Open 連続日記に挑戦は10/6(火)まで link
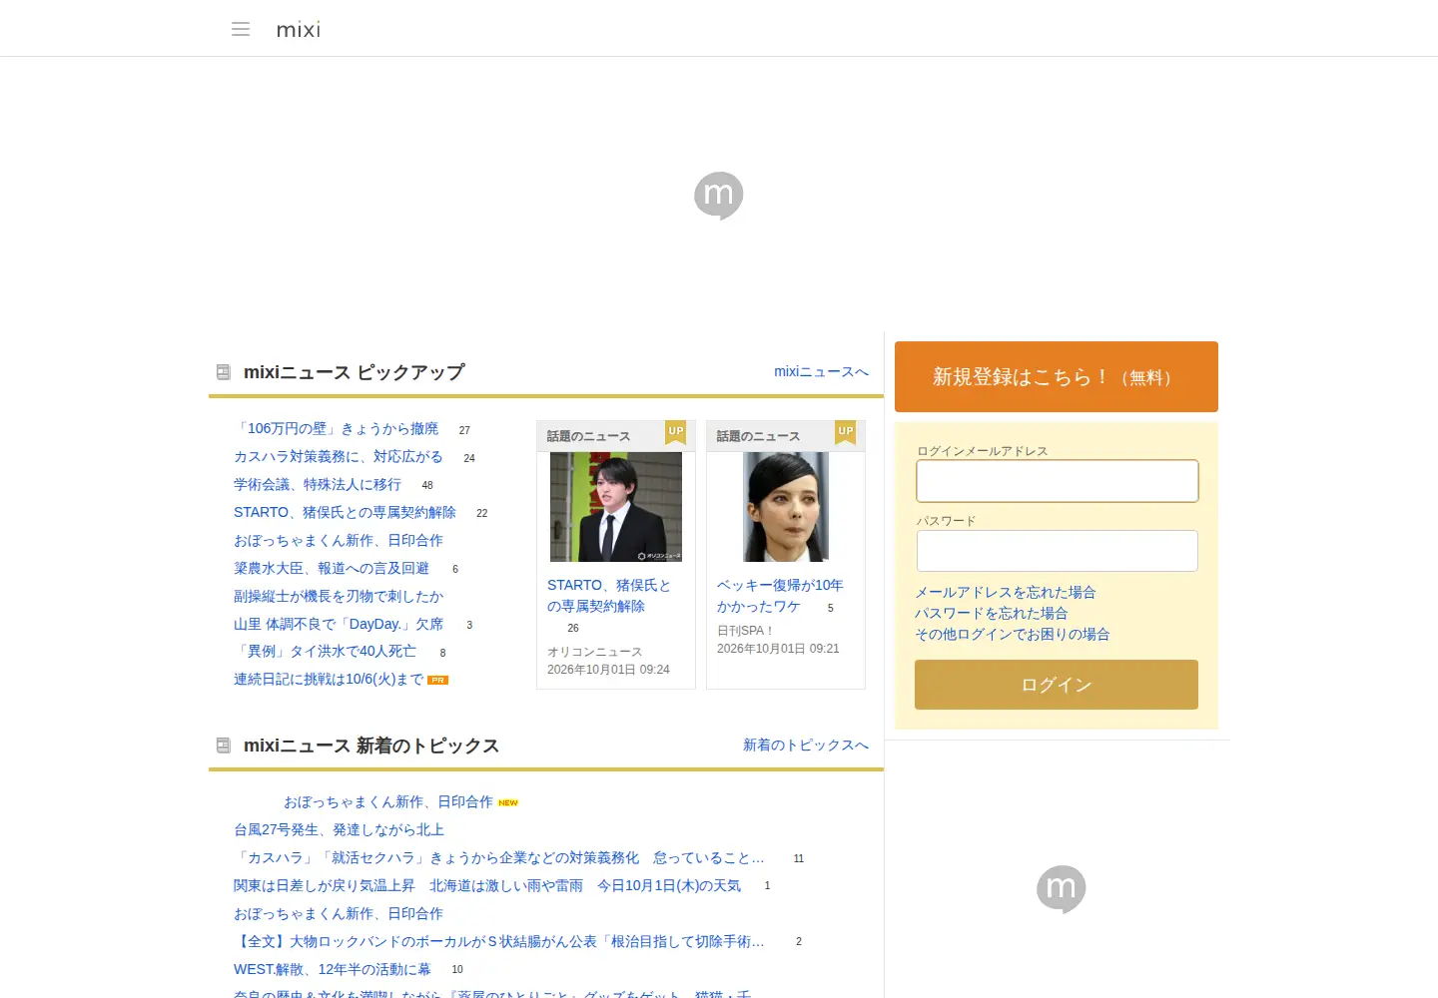The width and height of the screenshot is (1438, 998). (x=329, y=679)
